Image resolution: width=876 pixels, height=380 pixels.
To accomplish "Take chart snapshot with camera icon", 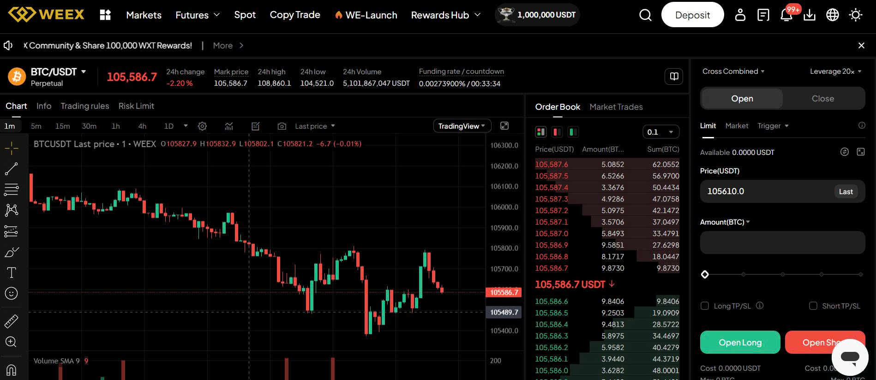I will tap(282, 126).
